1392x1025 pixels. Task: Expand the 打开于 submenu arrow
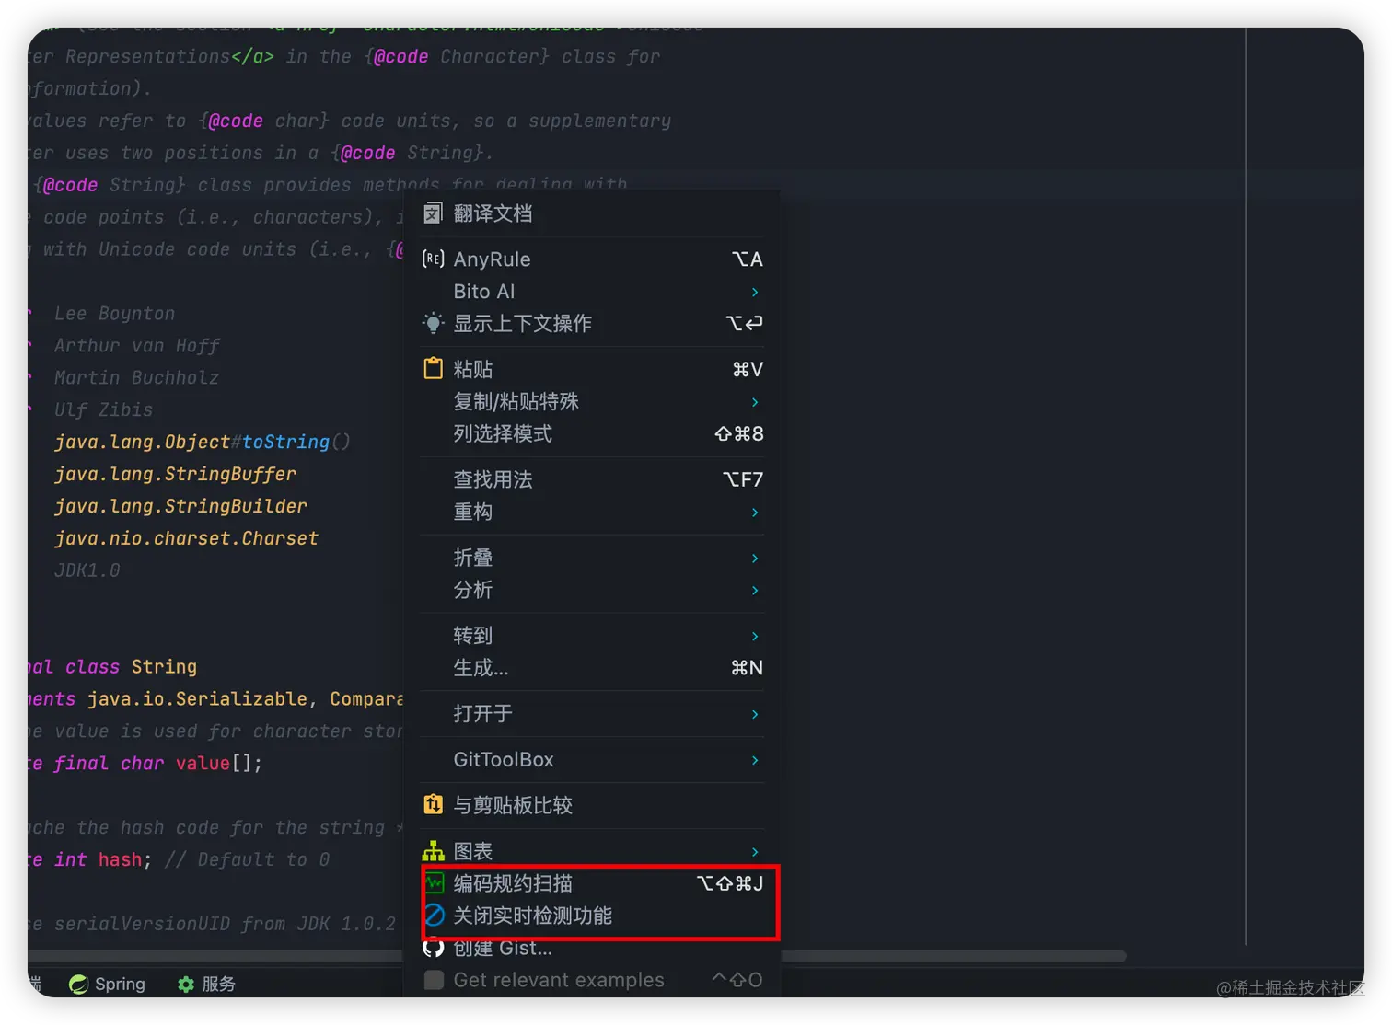point(755,714)
